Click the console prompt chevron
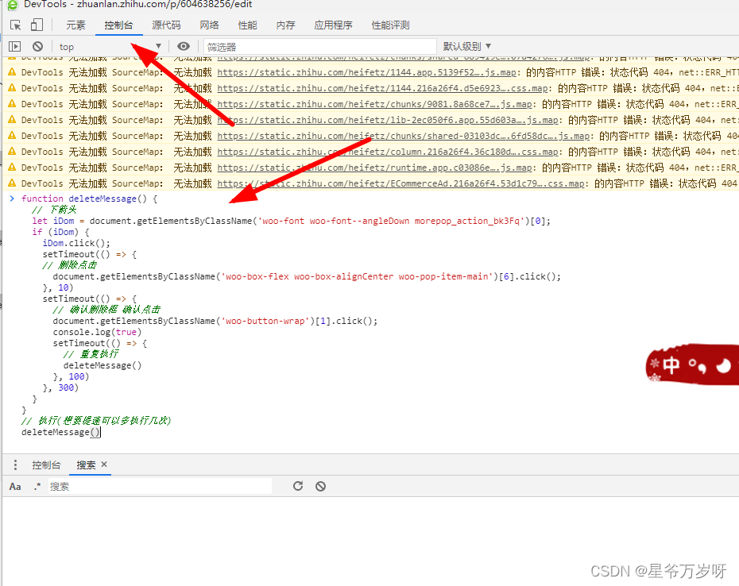739x586 pixels. pyautogui.click(x=12, y=199)
